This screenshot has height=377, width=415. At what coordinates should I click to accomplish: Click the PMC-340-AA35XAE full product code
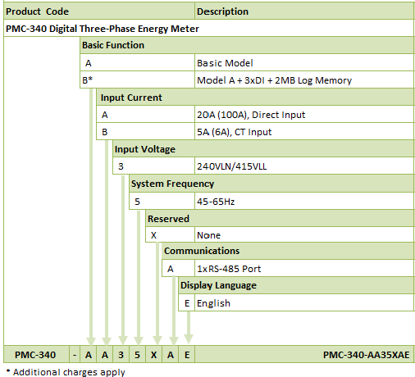(x=366, y=355)
